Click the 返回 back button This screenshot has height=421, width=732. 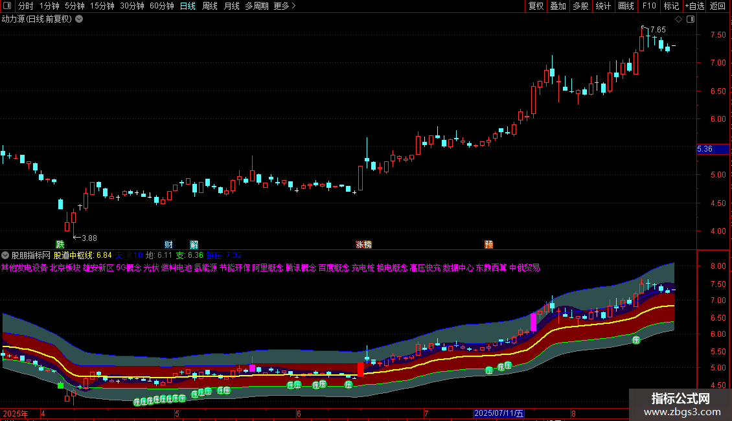pyautogui.click(x=718, y=6)
